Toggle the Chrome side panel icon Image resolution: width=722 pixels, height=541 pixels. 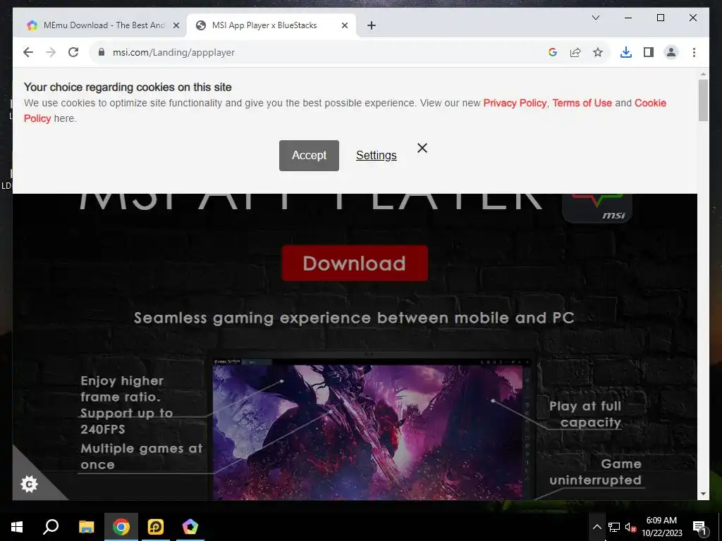pyautogui.click(x=649, y=52)
